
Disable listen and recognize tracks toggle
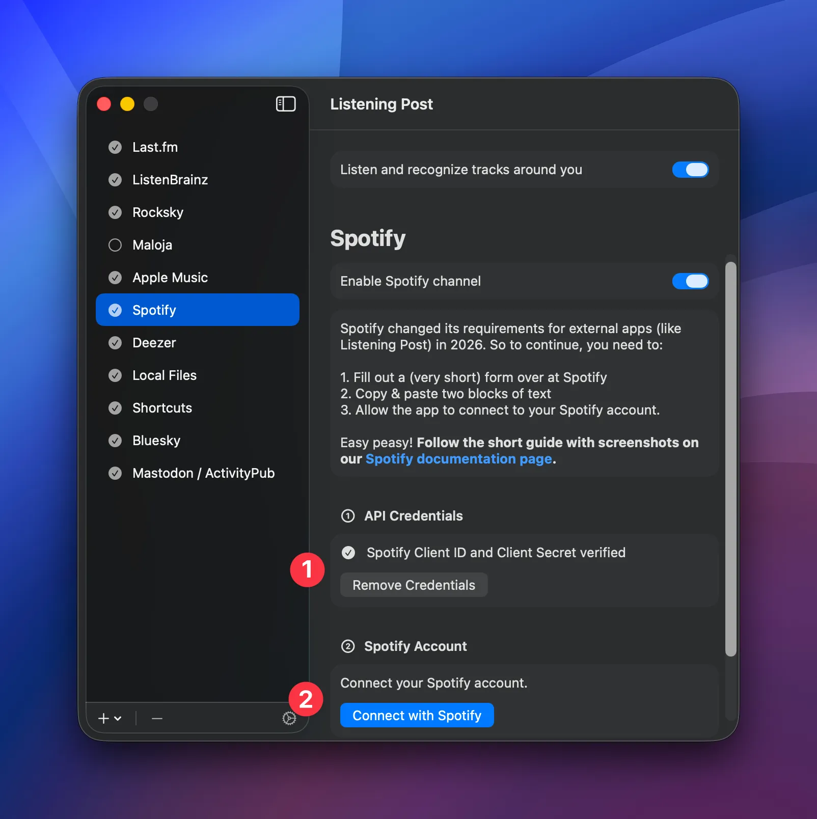(690, 170)
